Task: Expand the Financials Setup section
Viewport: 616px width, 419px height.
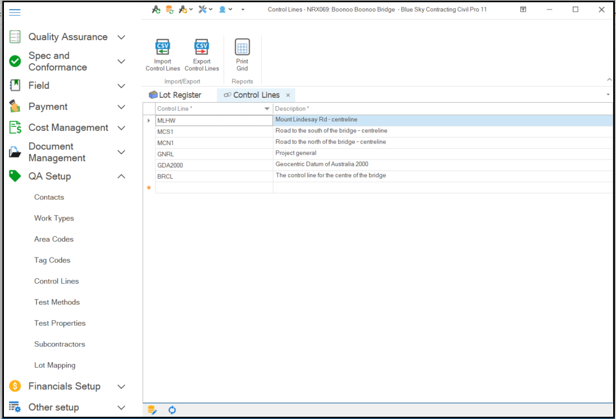Action: click(x=121, y=387)
